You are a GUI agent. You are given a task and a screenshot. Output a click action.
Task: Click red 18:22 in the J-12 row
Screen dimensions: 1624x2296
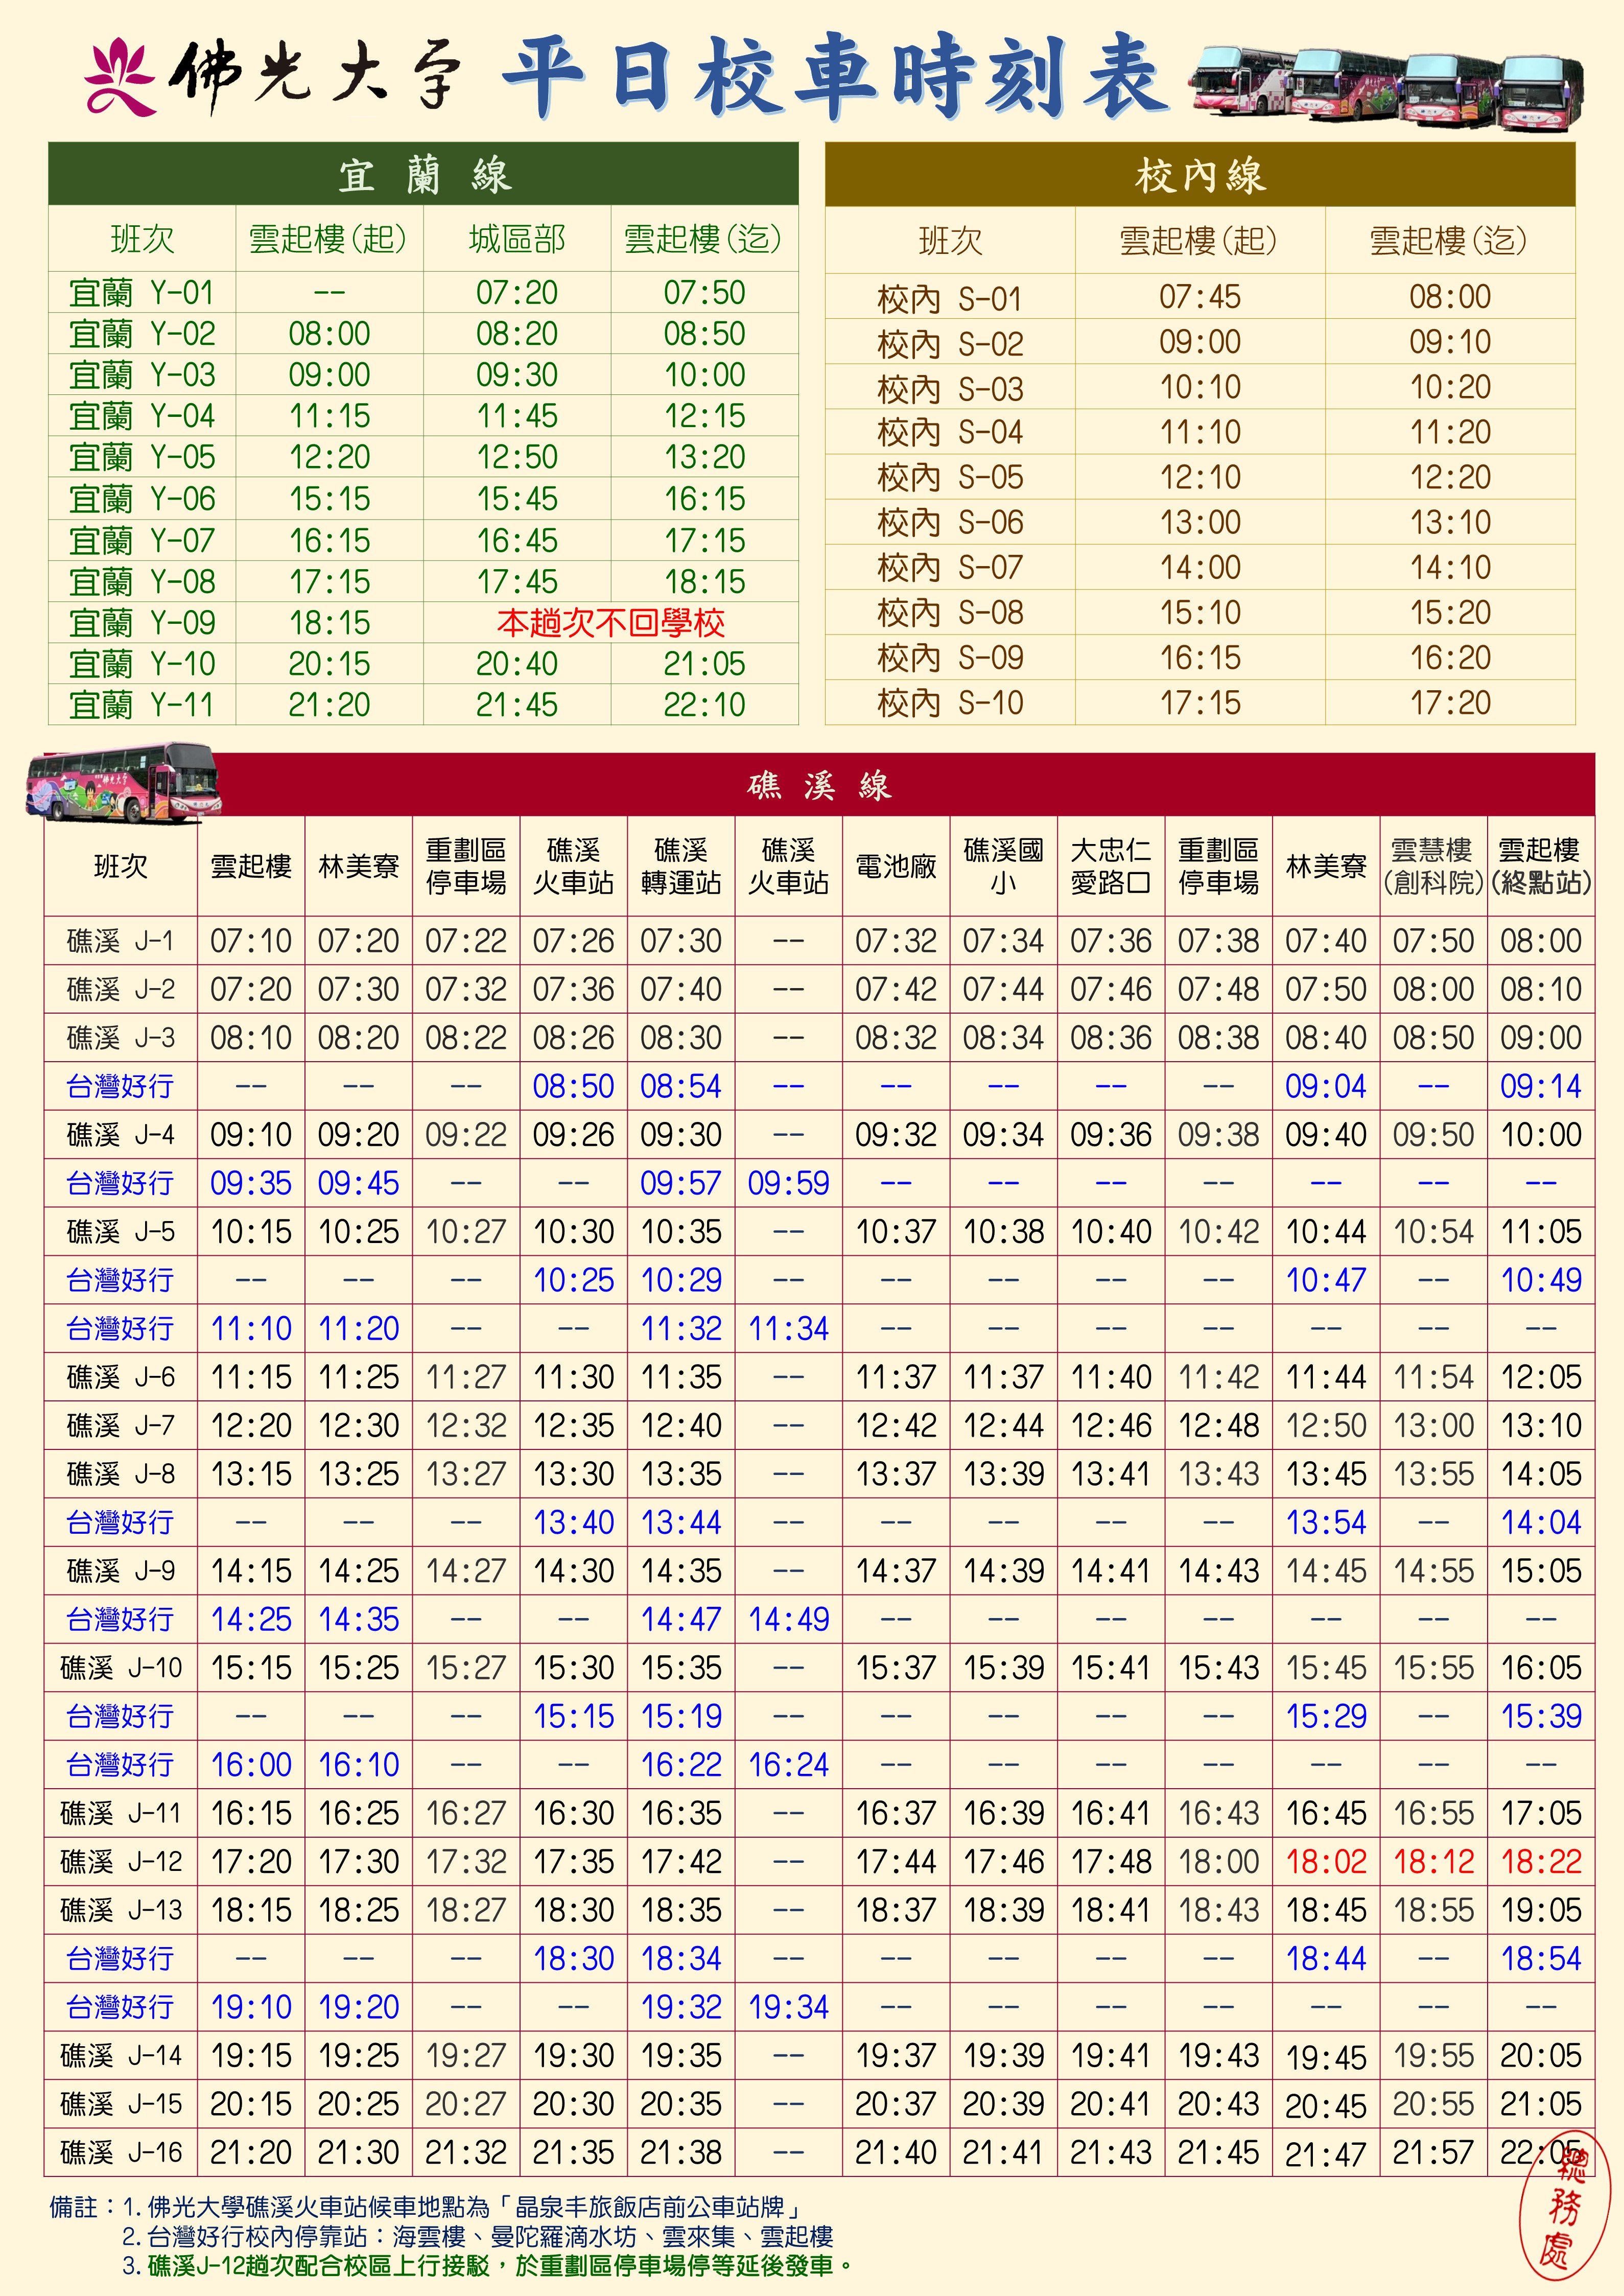1541,1862
